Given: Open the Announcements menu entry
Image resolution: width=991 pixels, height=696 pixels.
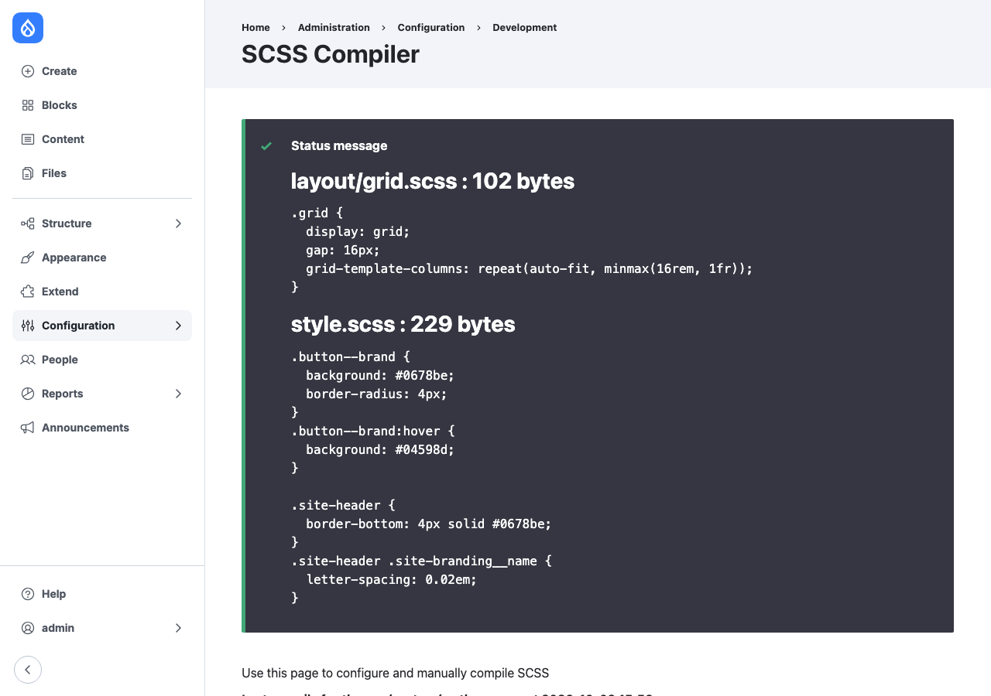Looking at the screenshot, I should tap(102, 428).
